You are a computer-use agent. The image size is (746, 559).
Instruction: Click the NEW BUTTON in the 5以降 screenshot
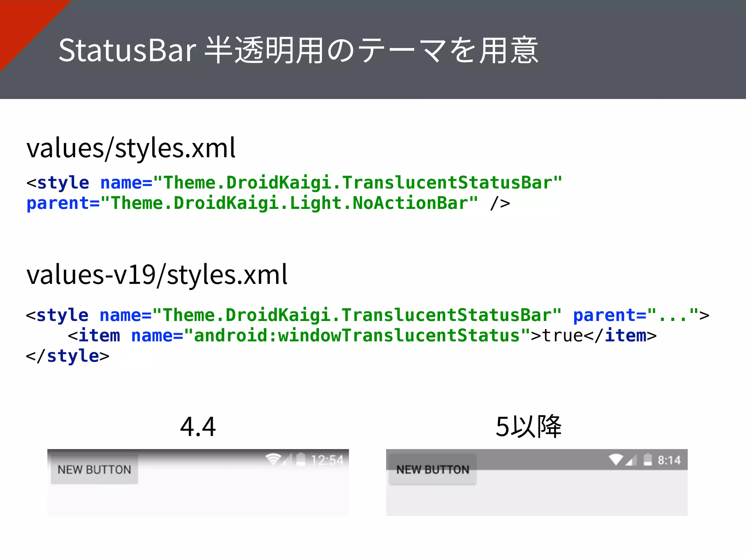click(433, 469)
